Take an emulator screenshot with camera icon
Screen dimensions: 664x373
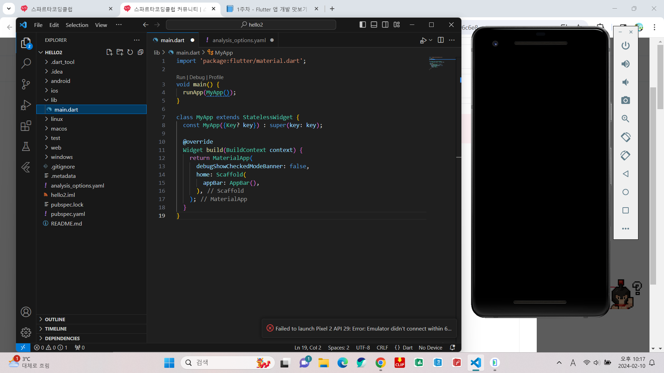[x=626, y=101]
